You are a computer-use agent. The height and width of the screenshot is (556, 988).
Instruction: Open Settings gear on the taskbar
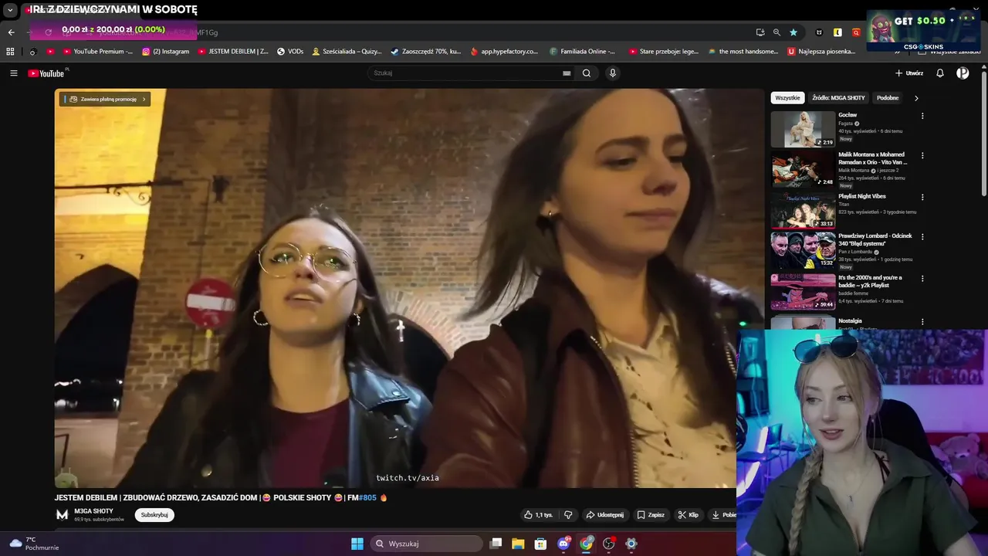(x=631, y=544)
